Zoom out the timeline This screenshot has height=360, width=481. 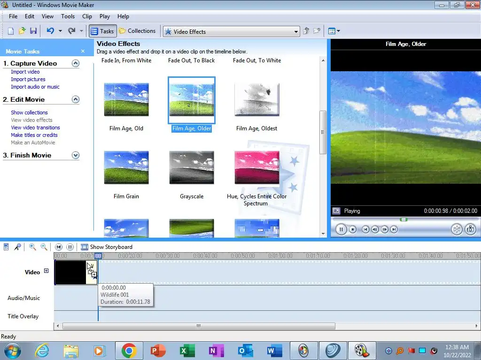44,247
